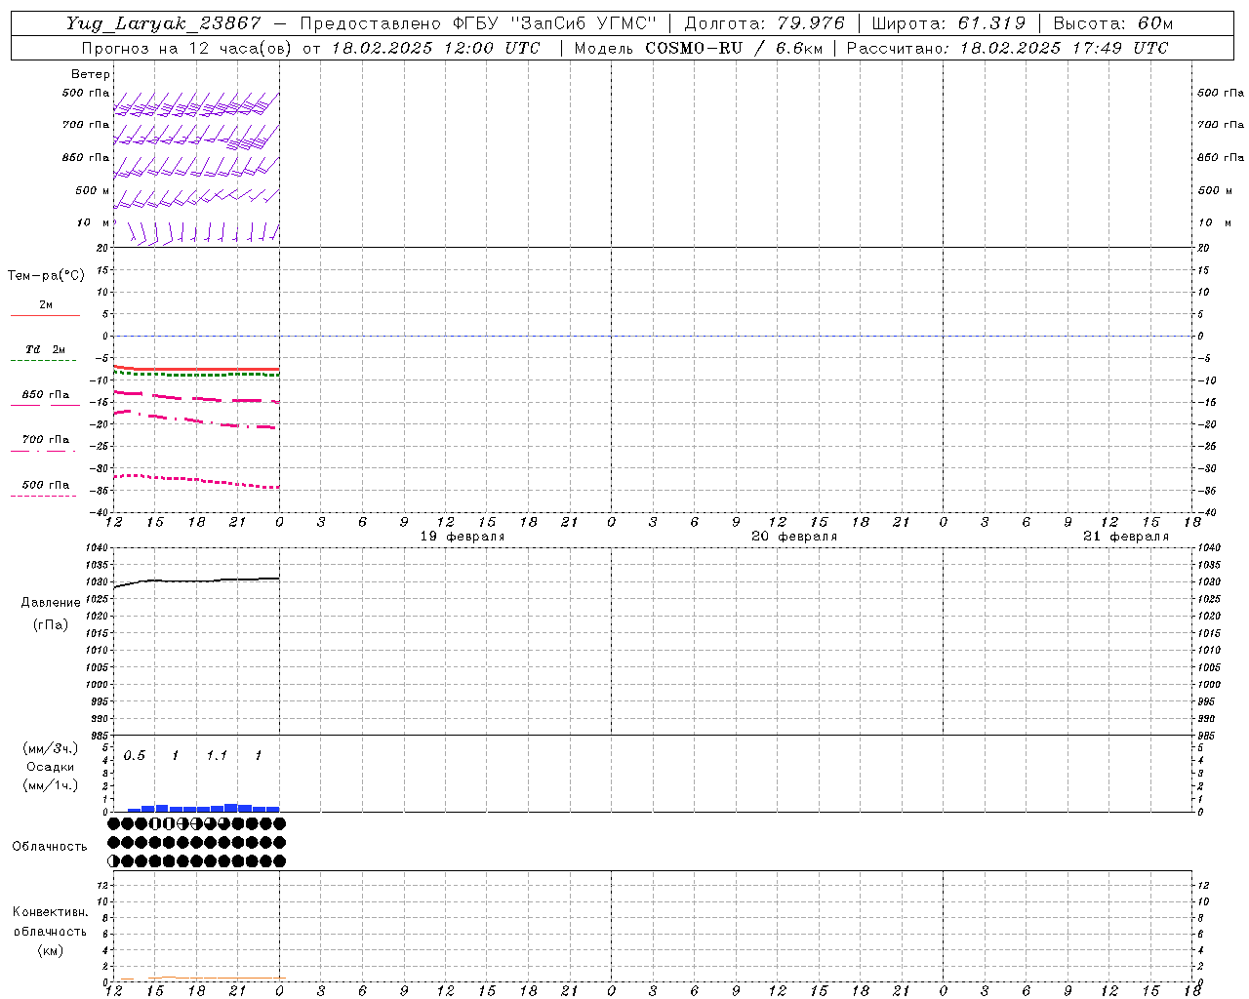Viewport: 1249px width, 999px height.
Task: Click the Осадки precipitation label
Action: (51, 767)
